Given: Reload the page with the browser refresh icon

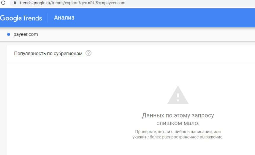Looking at the screenshot, I should click(x=3, y=3).
